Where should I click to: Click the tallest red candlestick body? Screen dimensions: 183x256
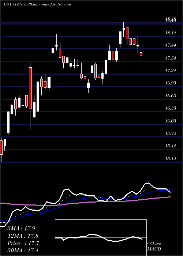[x=30, y=88]
